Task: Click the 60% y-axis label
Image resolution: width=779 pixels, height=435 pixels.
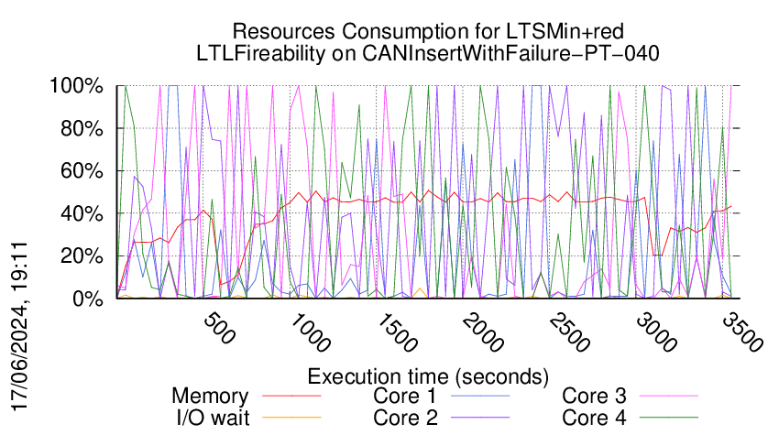Action: point(82,171)
